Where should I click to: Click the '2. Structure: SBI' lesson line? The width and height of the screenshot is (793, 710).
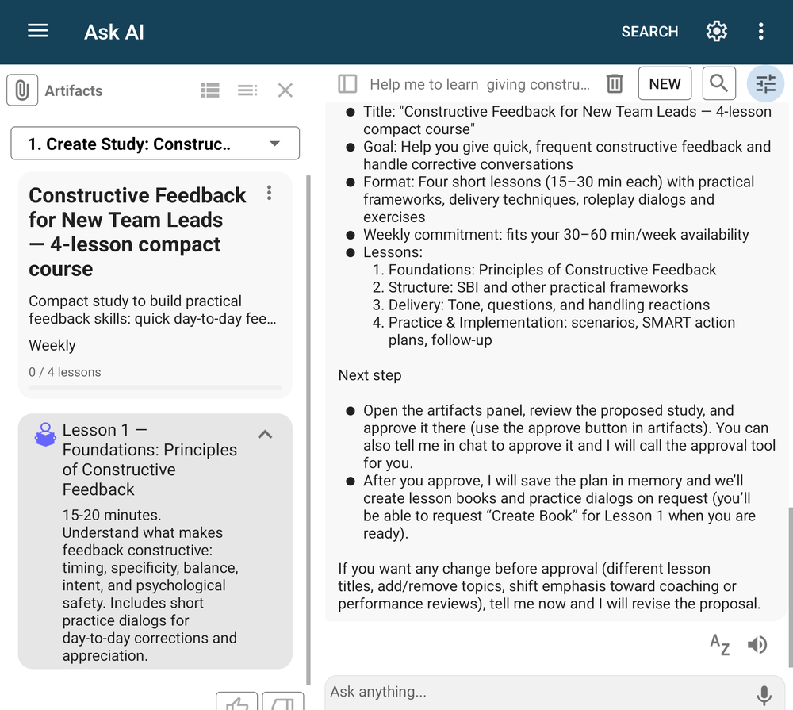tap(530, 287)
